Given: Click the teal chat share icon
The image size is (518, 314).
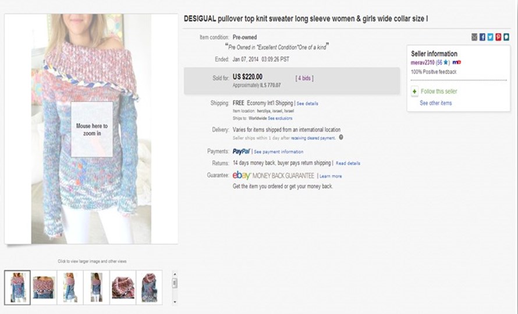Looking at the screenshot, I should pyautogui.click(x=507, y=37).
